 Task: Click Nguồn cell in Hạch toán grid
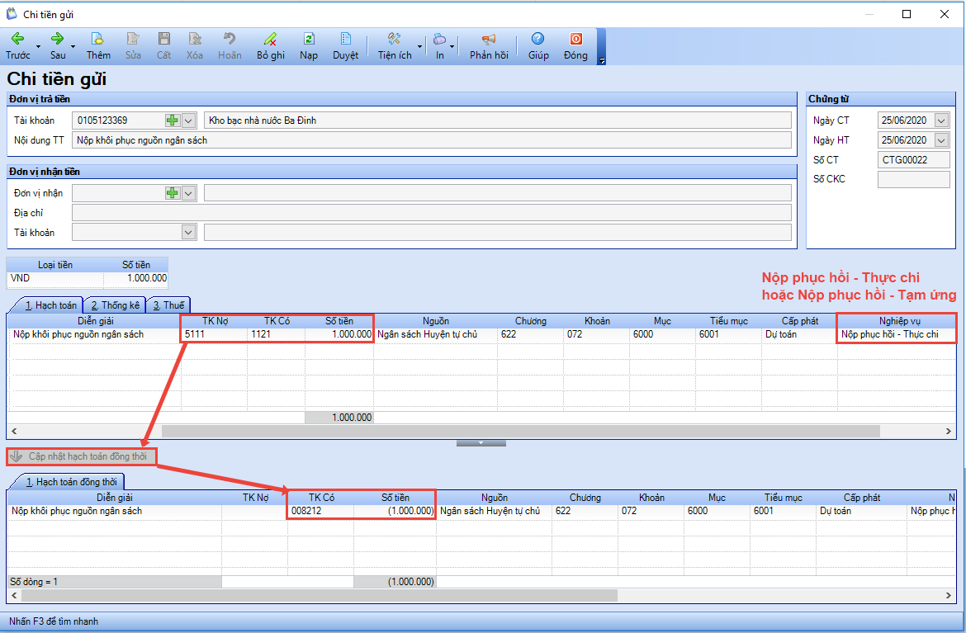435,334
